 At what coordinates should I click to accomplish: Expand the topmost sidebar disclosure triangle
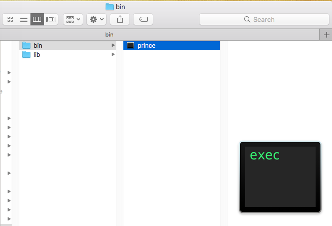pos(9,73)
